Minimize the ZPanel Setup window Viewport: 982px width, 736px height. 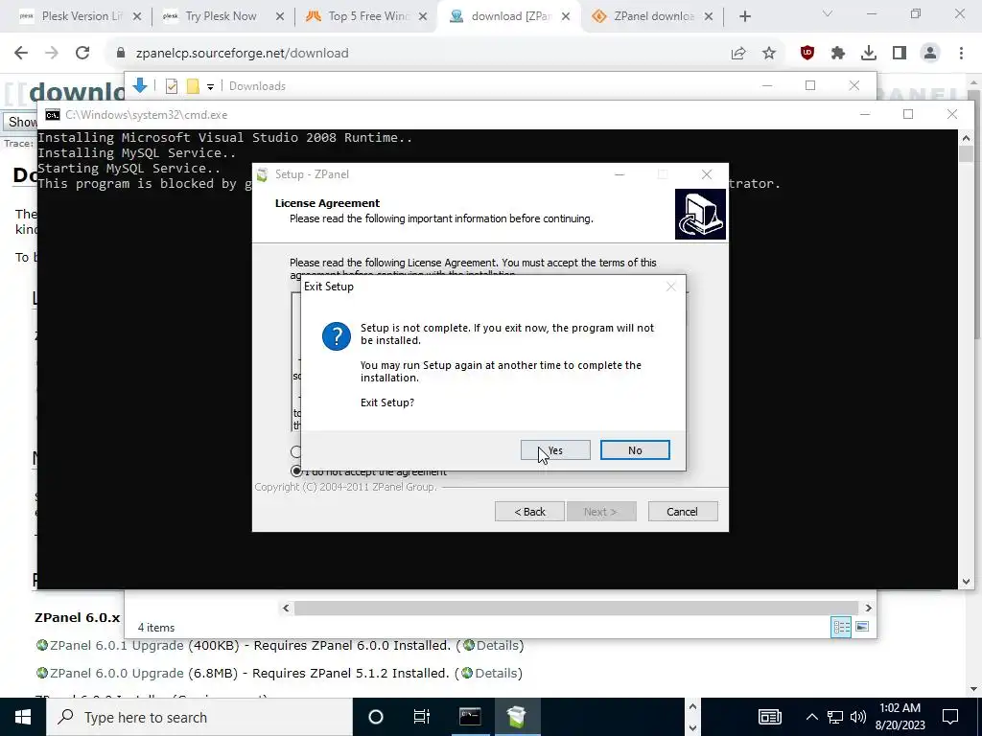tap(620, 174)
